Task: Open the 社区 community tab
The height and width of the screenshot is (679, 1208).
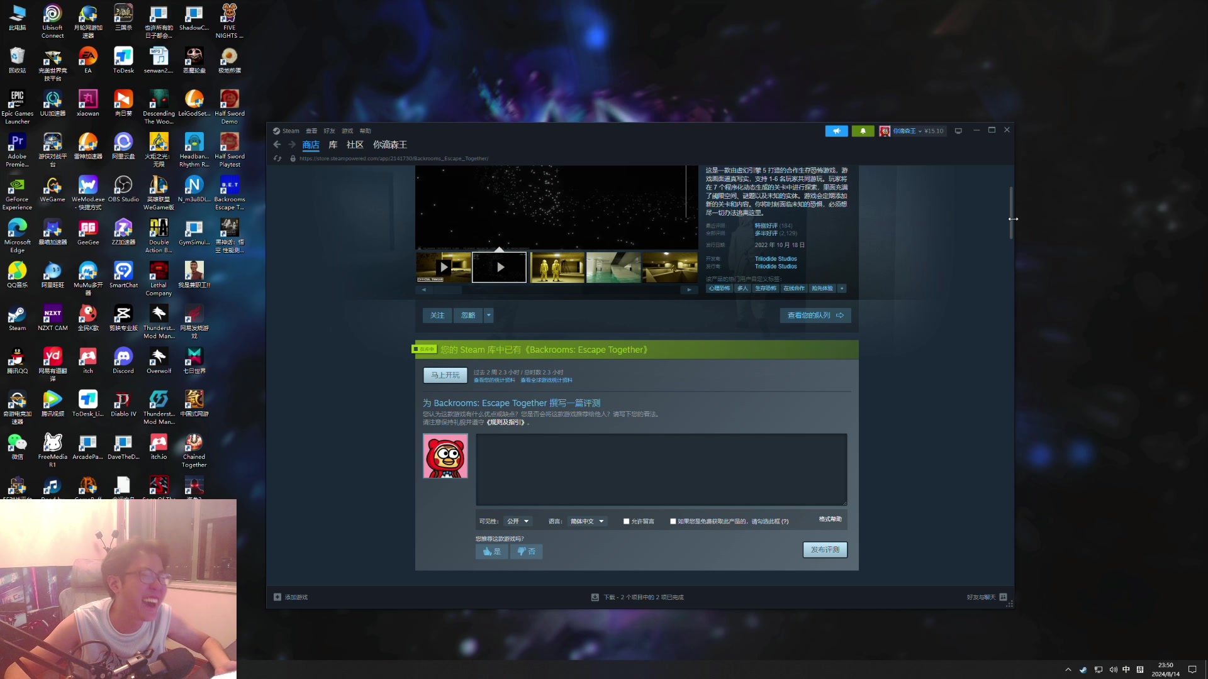Action: click(x=355, y=145)
